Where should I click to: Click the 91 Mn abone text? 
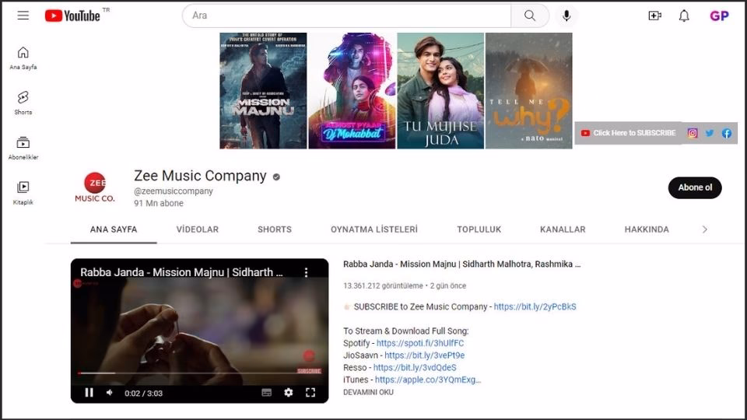coord(159,203)
